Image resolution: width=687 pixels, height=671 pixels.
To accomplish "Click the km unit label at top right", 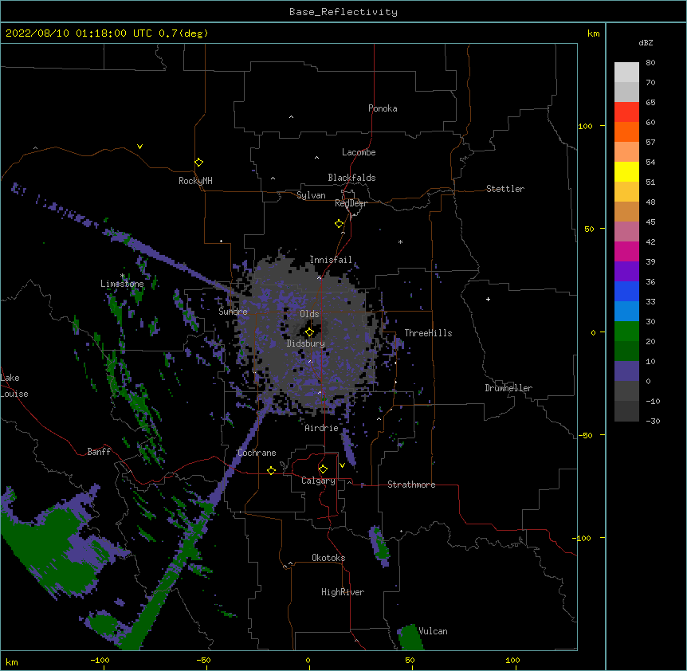I will (594, 33).
